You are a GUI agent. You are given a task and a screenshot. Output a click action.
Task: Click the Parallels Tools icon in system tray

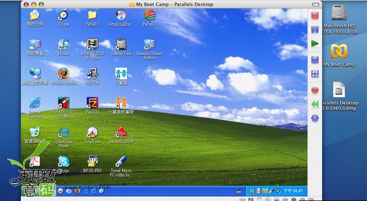click(x=265, y=191)
